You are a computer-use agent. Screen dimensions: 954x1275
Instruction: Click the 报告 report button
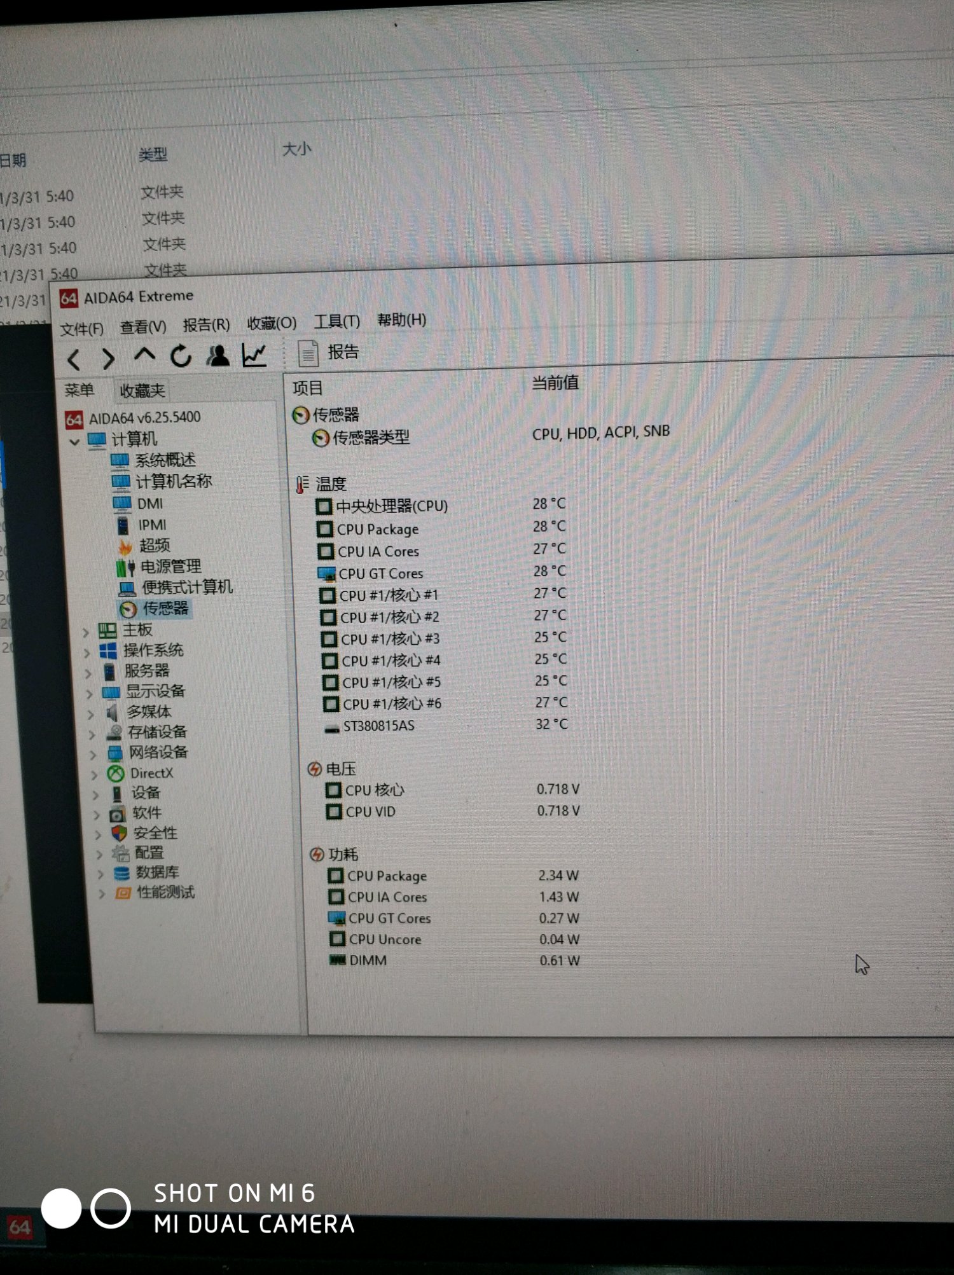(329, 353)
